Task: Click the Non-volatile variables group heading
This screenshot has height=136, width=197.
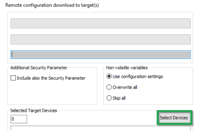Action: tap(127, 68)
